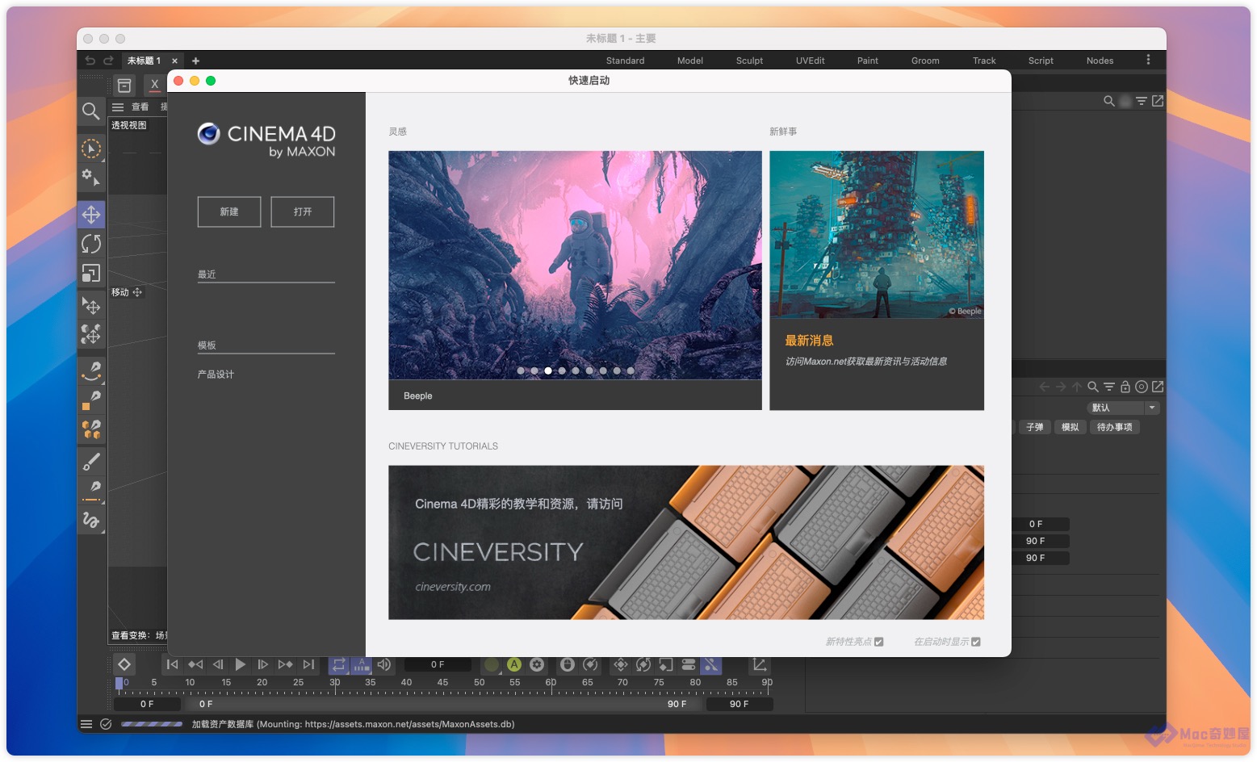Open the Cineversity tutorials banner
Screen dimensions: 1257x762
(x=685, y=542)
